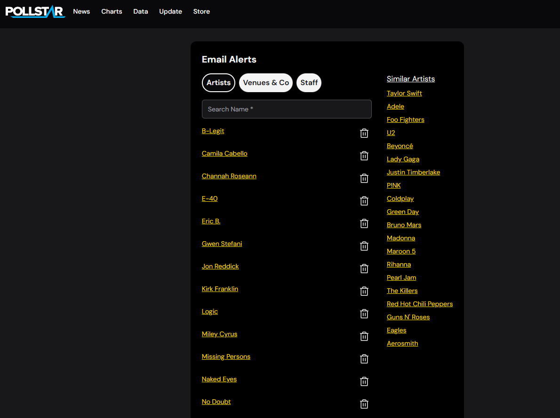Open Missing Persons link

[226, 356]
